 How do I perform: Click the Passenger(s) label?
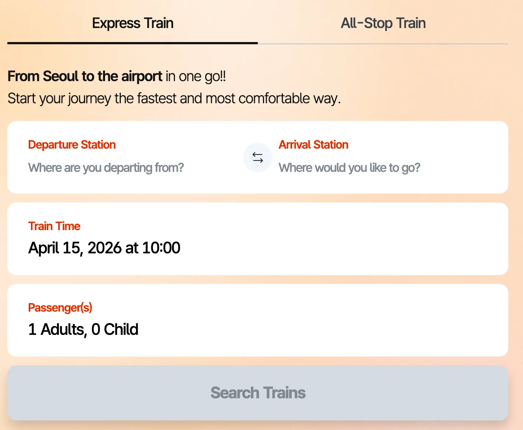point(60,308)
